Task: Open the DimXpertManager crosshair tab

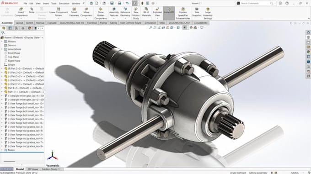Action: [x=23, y=28]
